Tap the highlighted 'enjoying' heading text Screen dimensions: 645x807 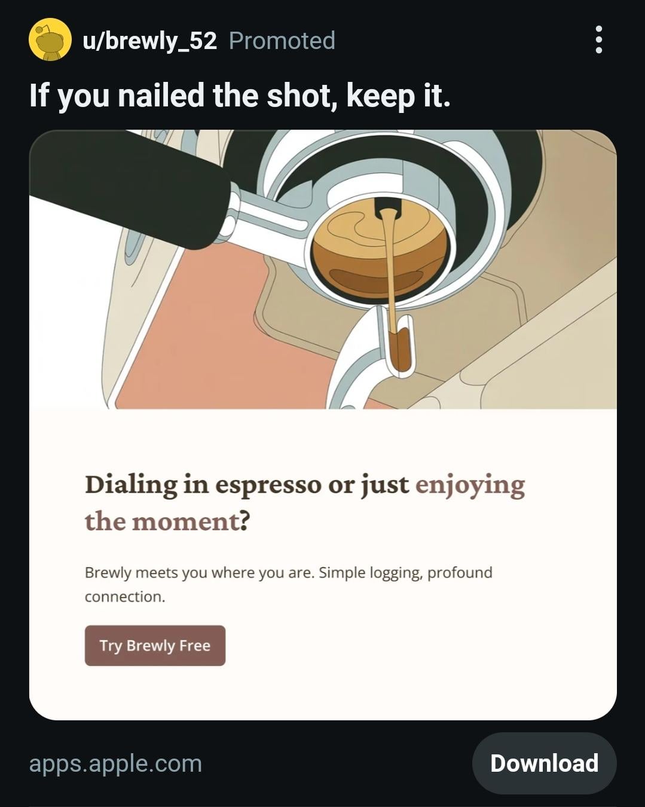coord(470,485)
